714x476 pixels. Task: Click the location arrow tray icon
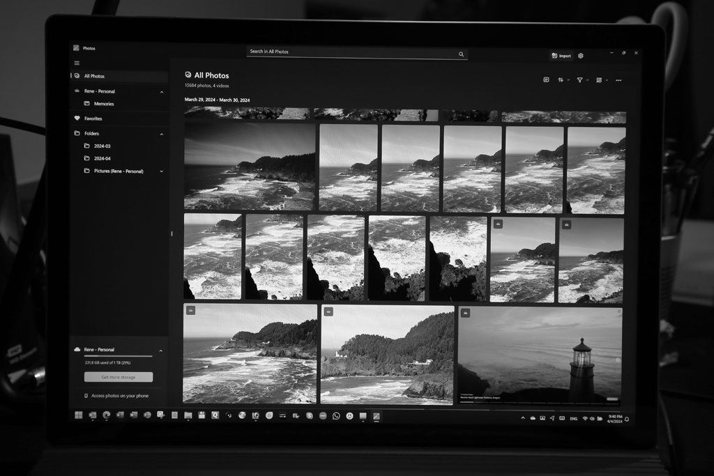(552, 417)
